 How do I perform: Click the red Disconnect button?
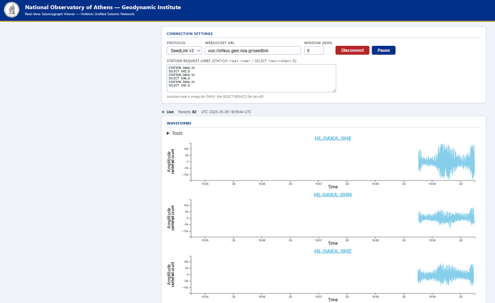352,50
